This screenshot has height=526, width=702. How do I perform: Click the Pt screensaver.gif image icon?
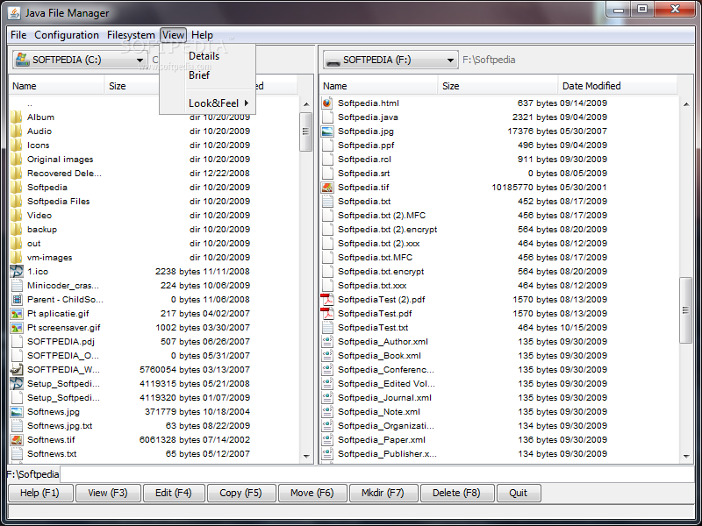point(17,328)
